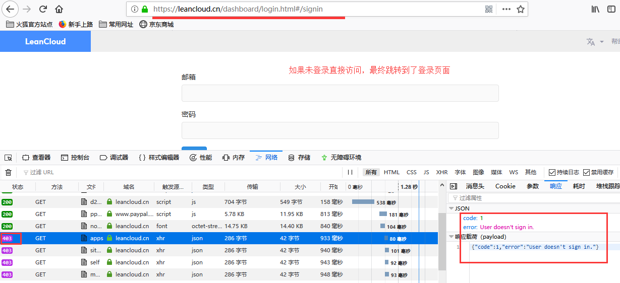Viewport: 620px width, 283px height.
Task: Open the Cookie tab in request details
Action: pos(505,186)
